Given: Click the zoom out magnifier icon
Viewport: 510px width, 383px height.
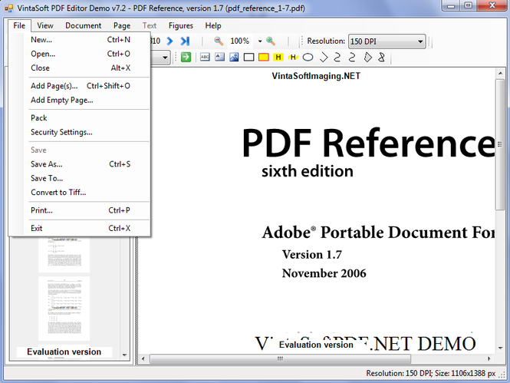Looking at the screenshot, I should click(219, 41).
